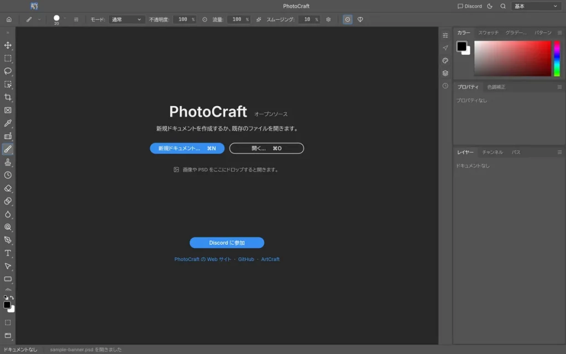Toggle dark mode moon icon
This screenshot has height=354, width=566.
coord(490,6)
